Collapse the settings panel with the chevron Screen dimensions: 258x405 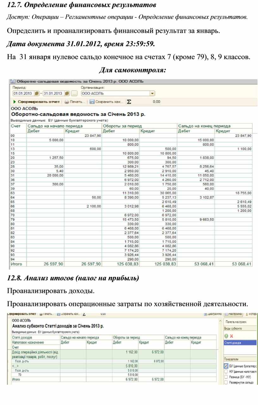click(x=221, y=321)
